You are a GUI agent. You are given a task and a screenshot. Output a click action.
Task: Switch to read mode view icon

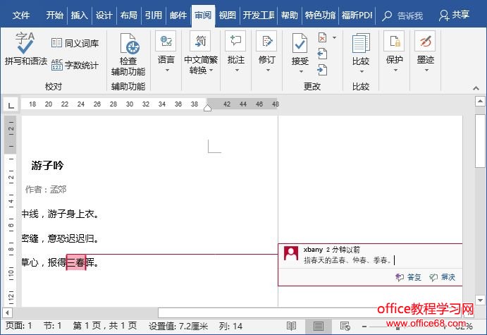coord(291,326)
